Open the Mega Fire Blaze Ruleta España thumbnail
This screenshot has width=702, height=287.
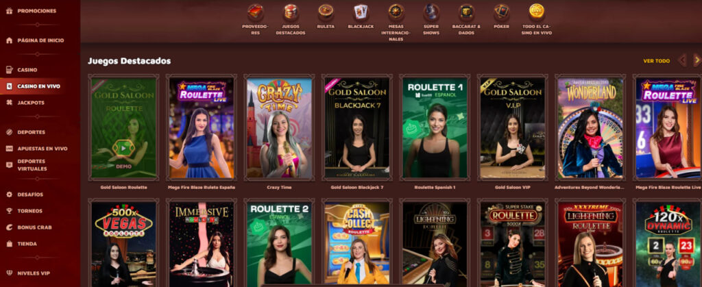point(202,128)
